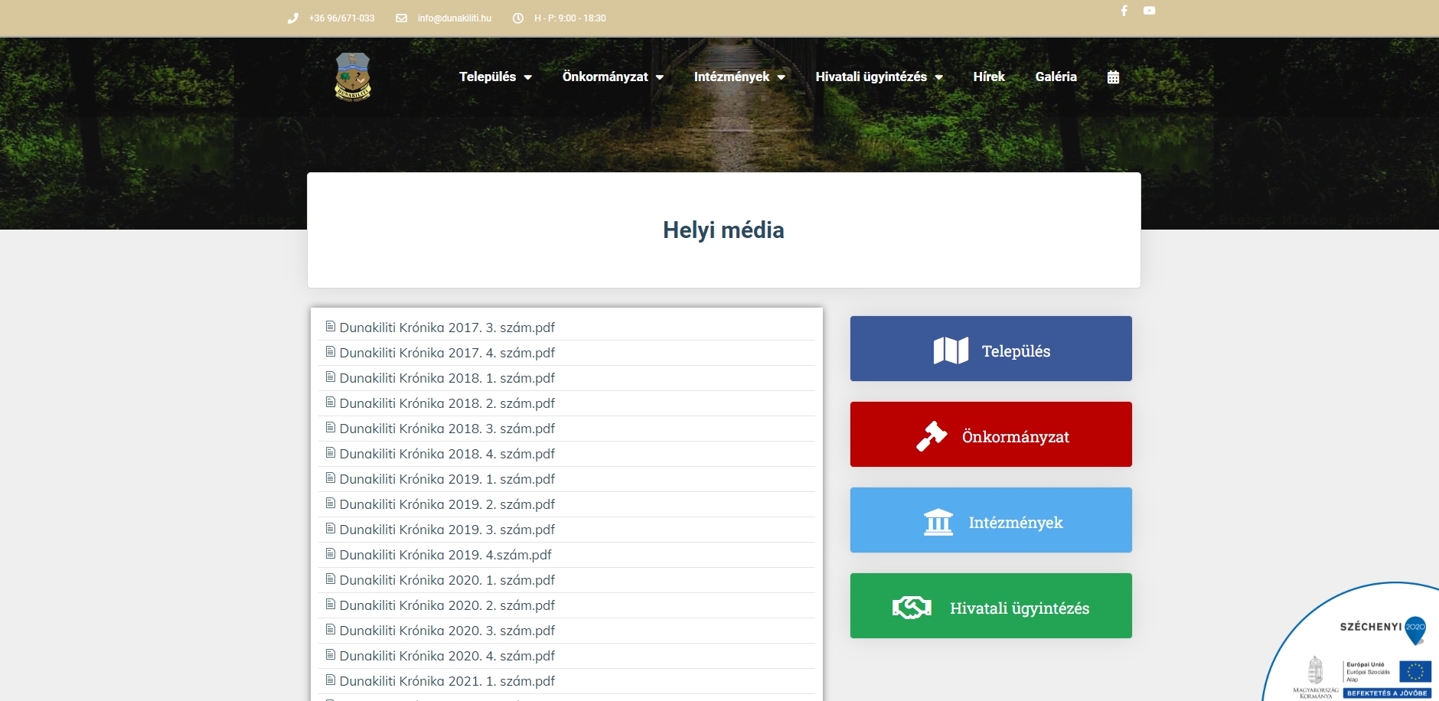Open the YouTube icon in the top bar
The image size is (1439, 701).
click(1150, 11)
